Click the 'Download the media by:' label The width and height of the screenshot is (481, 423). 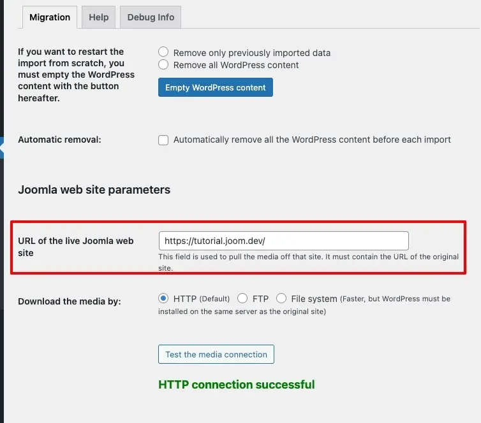pyautogui.click(x=69, y=301)
